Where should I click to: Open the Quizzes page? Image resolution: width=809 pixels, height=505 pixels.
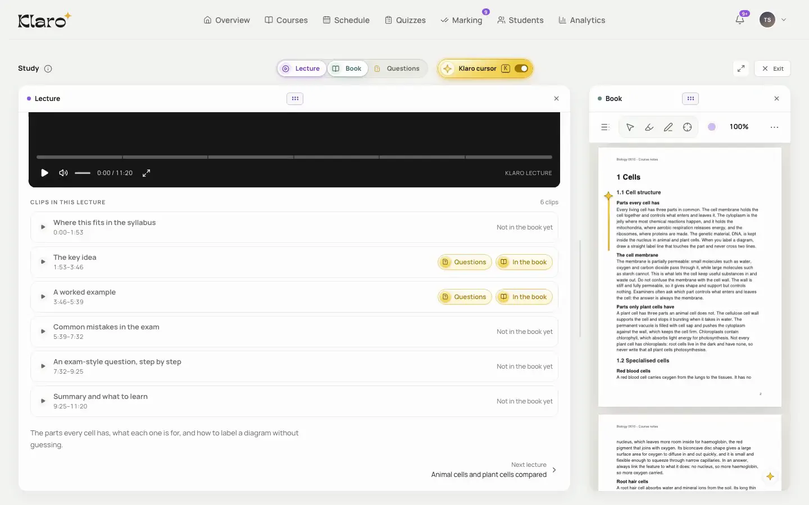405,20
